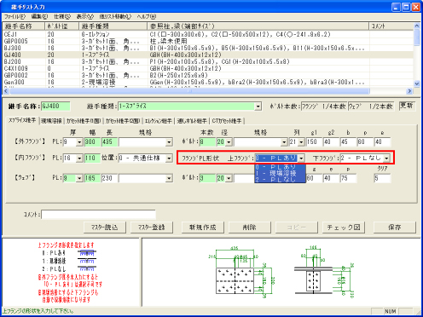Open the ファイル(F) menu
Image resolution: width=423 pixels, height=317 pixels.
coord(14,16)
